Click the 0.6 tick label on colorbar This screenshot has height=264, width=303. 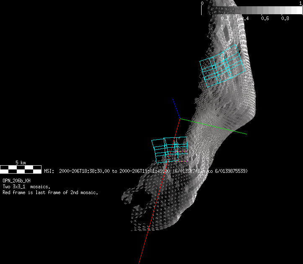265,18
